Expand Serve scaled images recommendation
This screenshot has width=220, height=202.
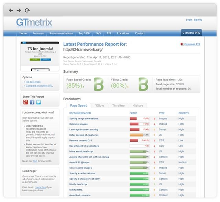click(81, 168)
